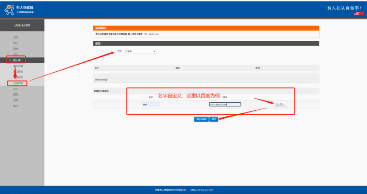Click the 有人物联网 logo in the header
This screenshot has width=367, height=194.
click(19, 9)
